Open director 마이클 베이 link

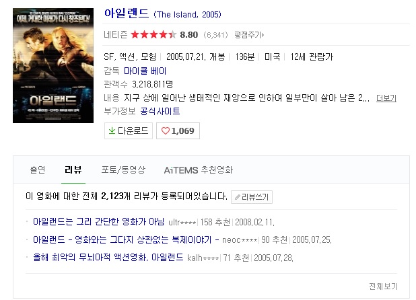tap(145, 71)
